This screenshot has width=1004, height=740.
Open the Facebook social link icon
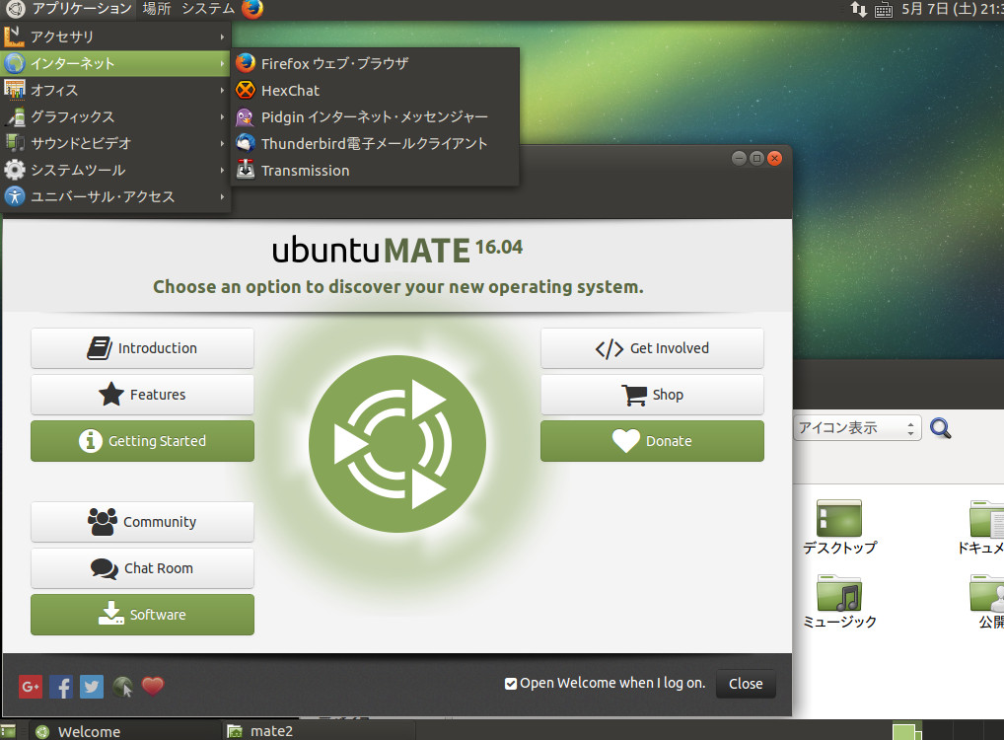[x=61, y=686]
